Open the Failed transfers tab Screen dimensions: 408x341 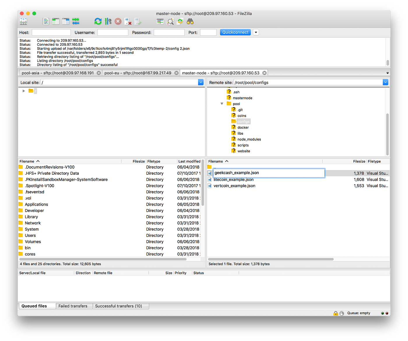[x=74, y=306]
